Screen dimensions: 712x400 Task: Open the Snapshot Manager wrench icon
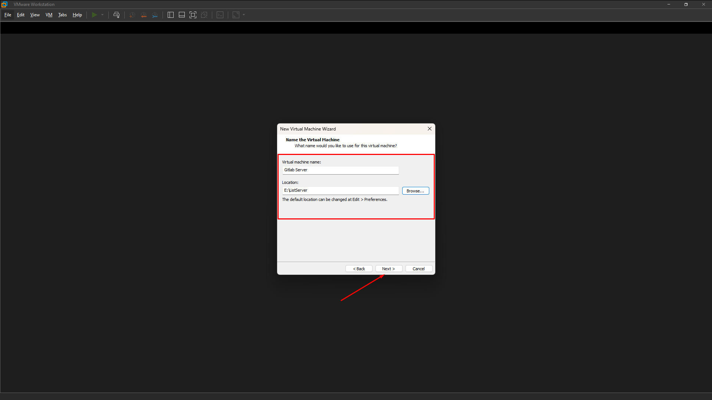[155, 15]
